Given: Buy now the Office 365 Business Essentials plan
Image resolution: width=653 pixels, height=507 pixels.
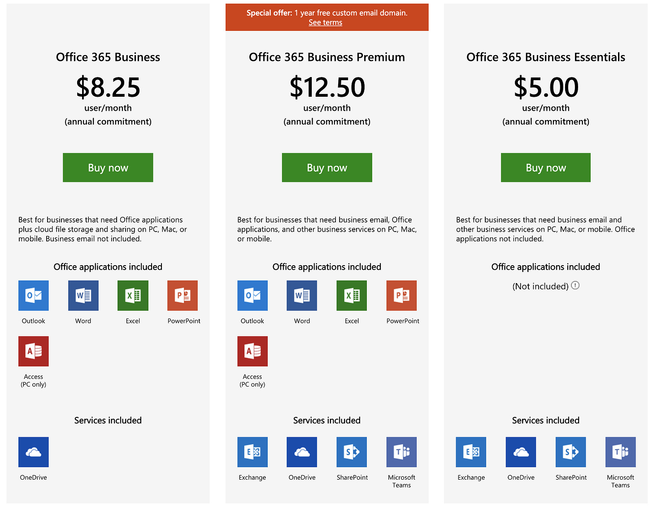Looking at the screenshot, I should (546, 168).
